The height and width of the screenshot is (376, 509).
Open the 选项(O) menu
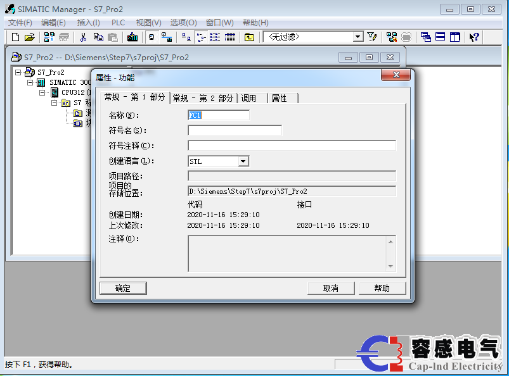pyautogui.click(x=183, y=23)
